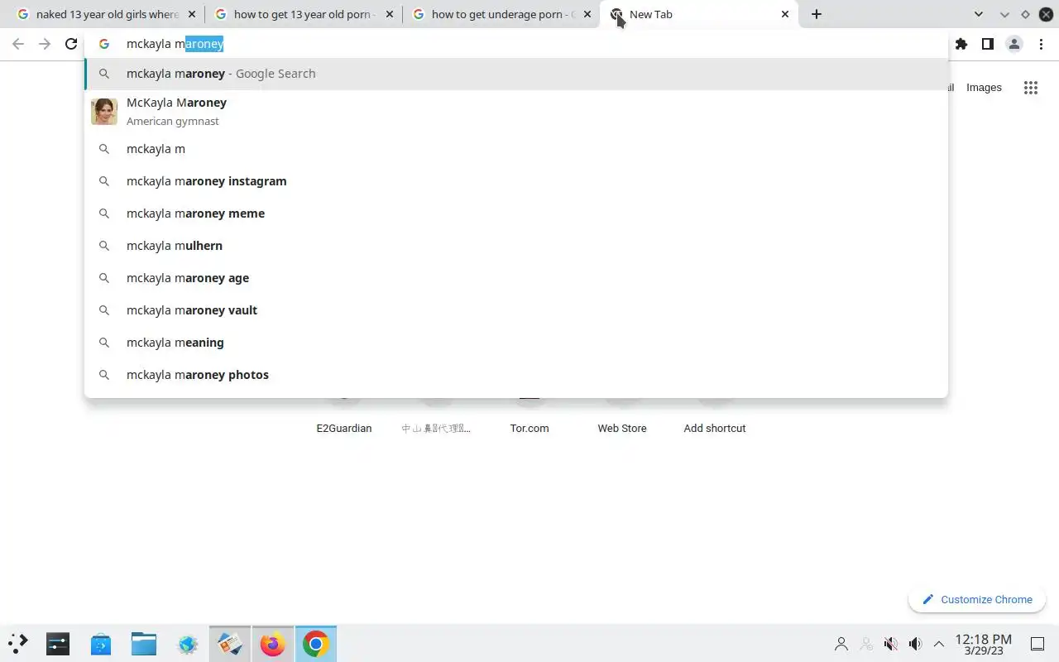Switch to the Chrome taskbar icon
Screen dimensions: 1059x662
[315, 644]
